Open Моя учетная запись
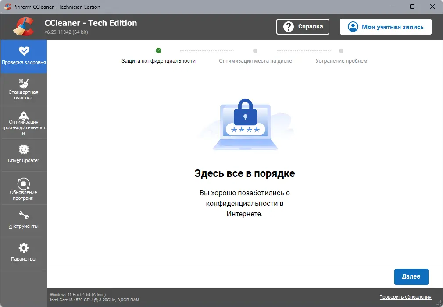The width and height of the screenshot is (443, 307). coord(386,27)
